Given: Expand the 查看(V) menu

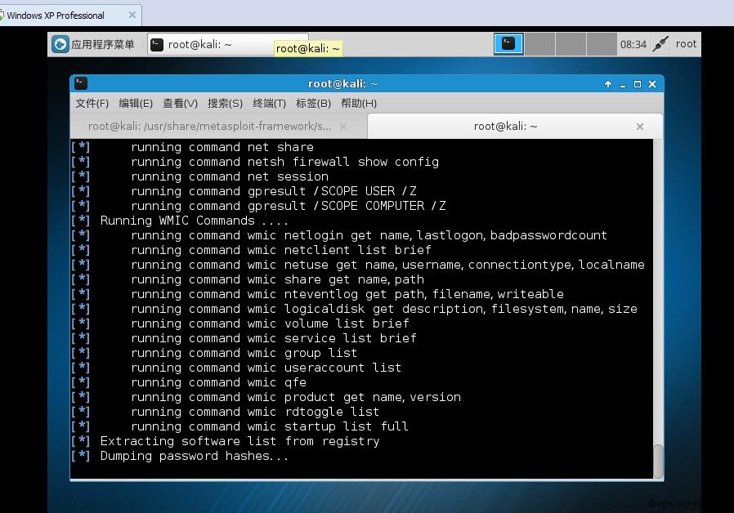Looking at the screenshot, I should pos(180,103).
